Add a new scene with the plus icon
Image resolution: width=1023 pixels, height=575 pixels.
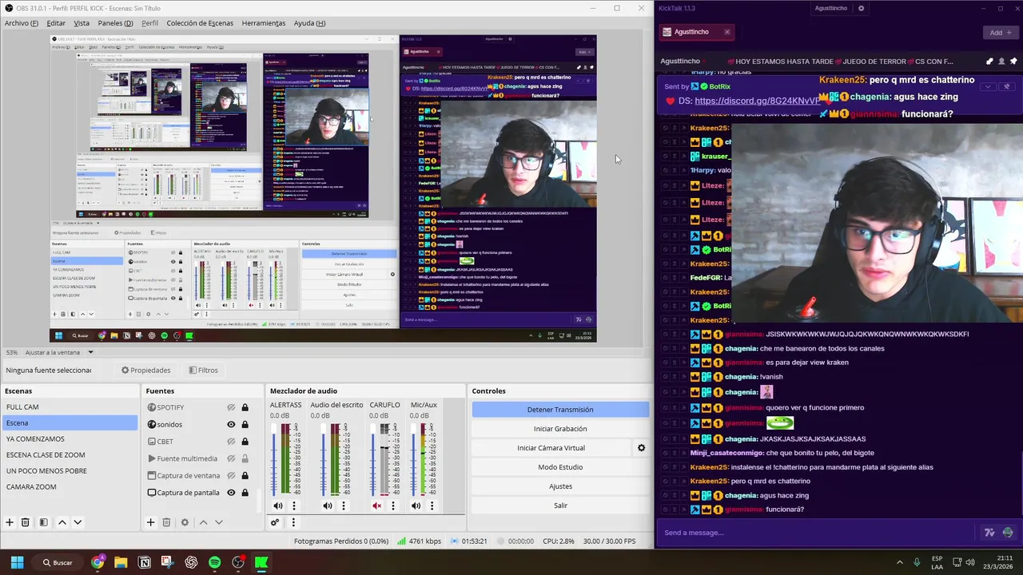10,522
